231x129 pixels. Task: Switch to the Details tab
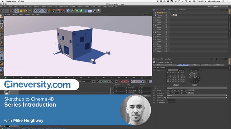pos(219,65)
